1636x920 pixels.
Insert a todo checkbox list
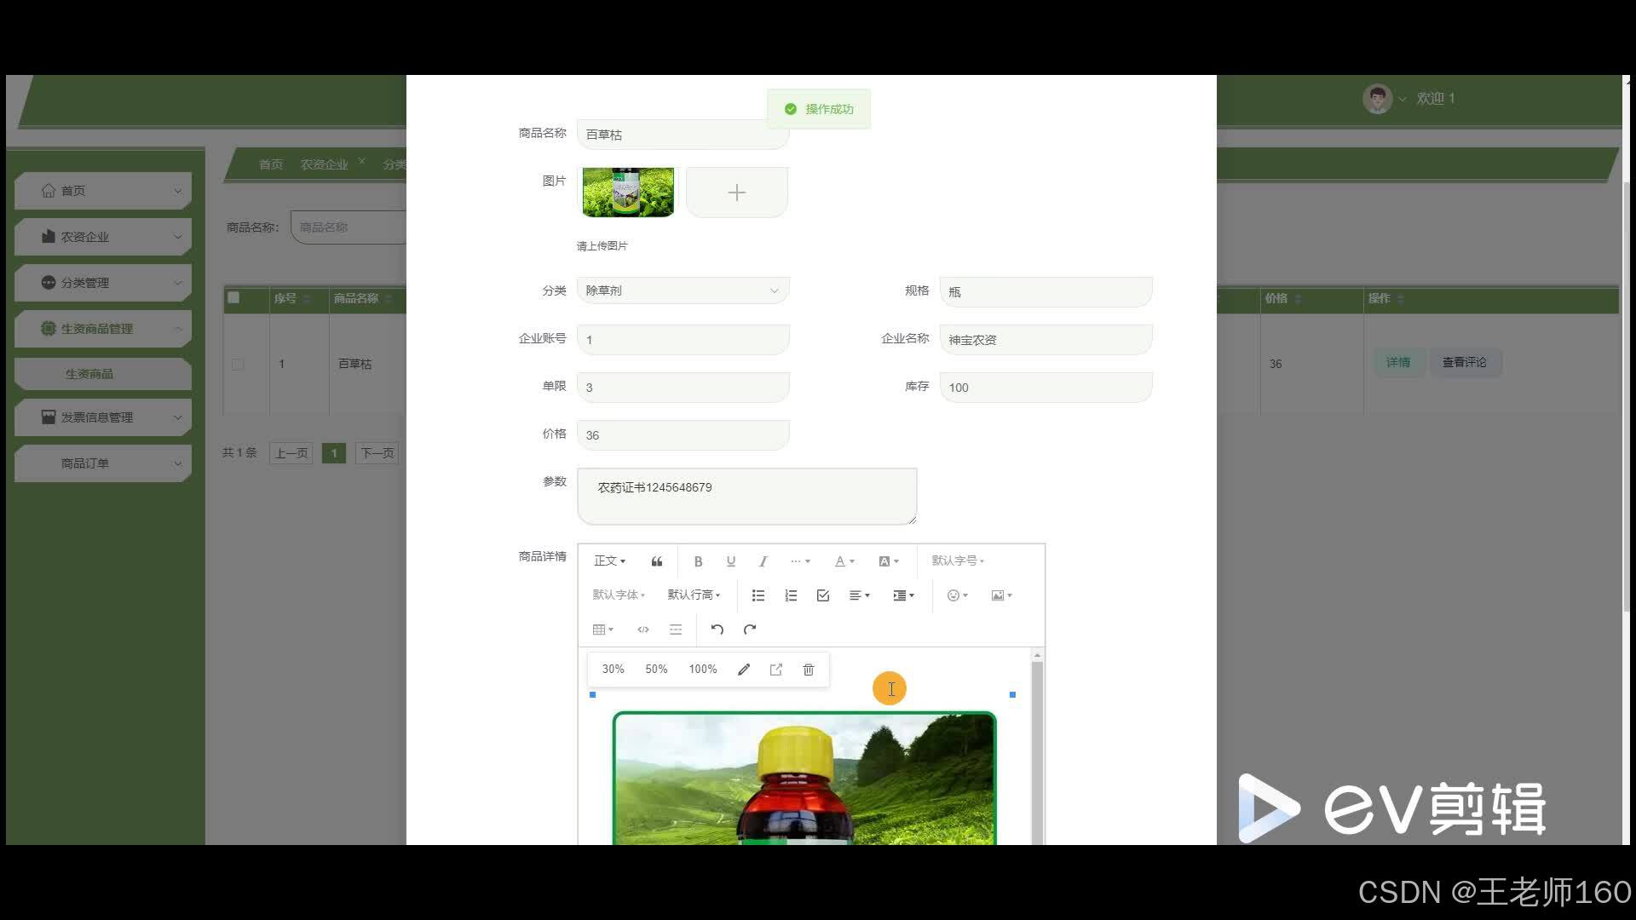(x=823, y=595)
